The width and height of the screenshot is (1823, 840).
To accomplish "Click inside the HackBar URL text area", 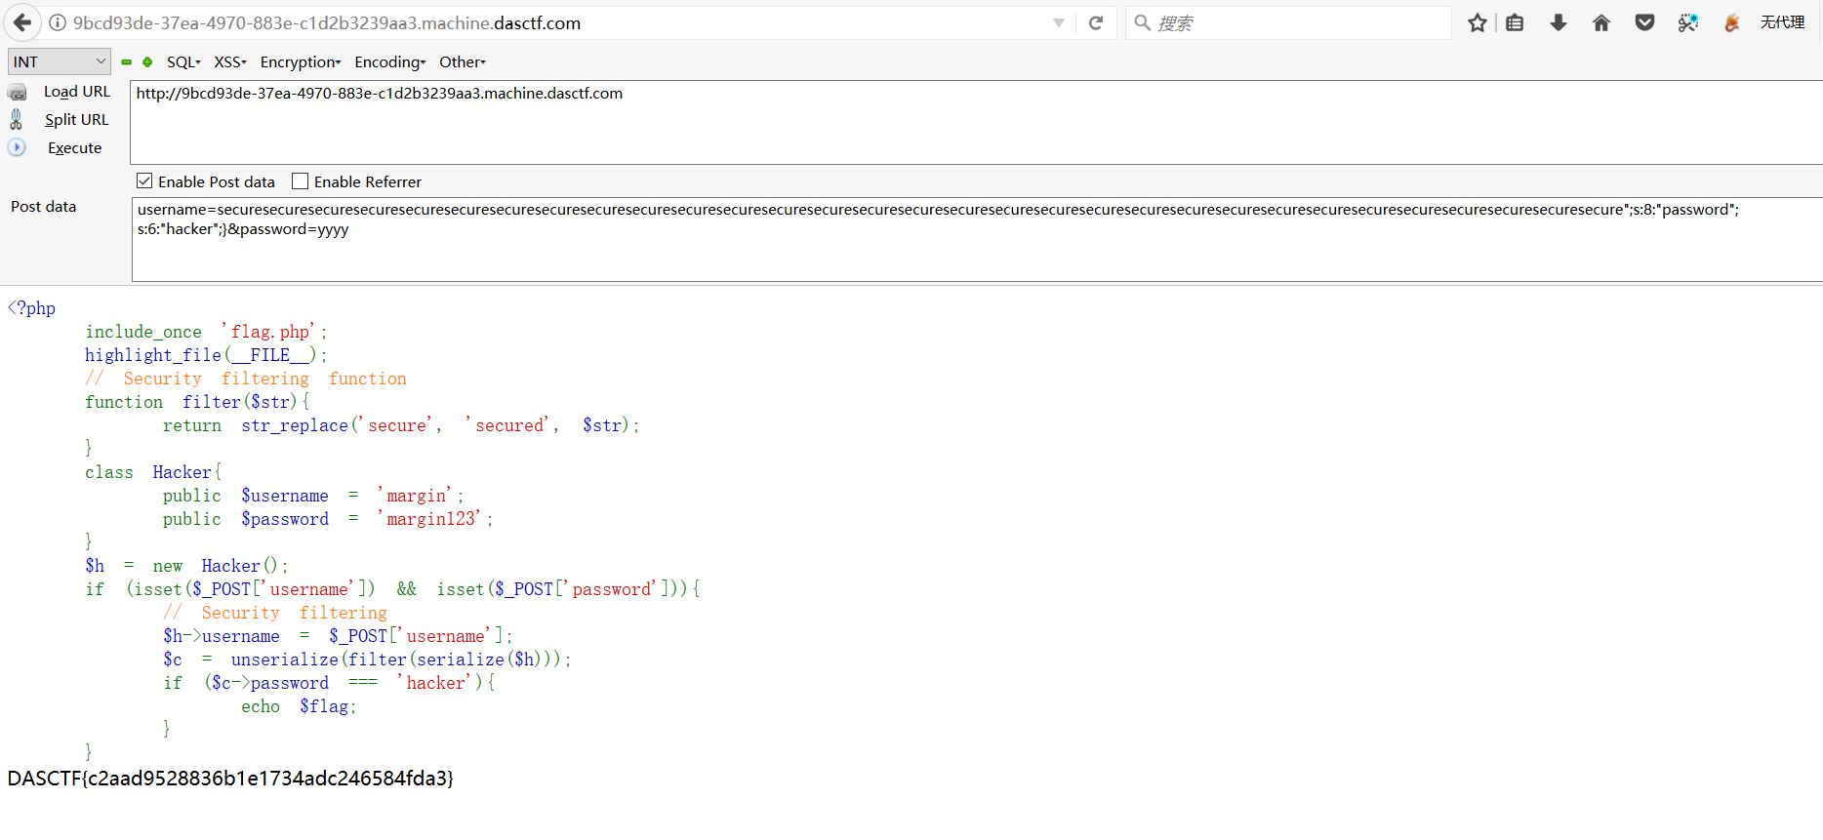I will pos(976,122).
